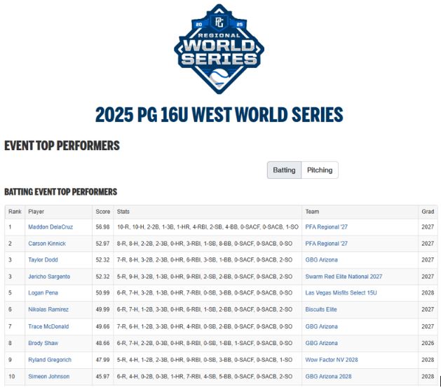Open Jericho Sargento player page

click(x=49, y=277)
